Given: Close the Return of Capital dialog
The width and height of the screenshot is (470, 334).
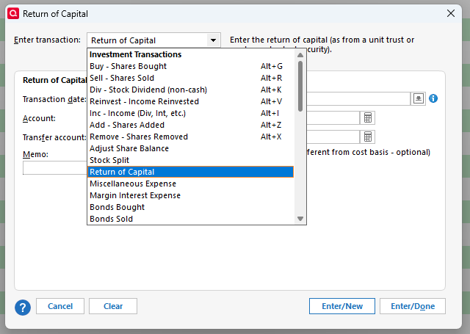Looking at the screenshot, I should coord(451,12).
